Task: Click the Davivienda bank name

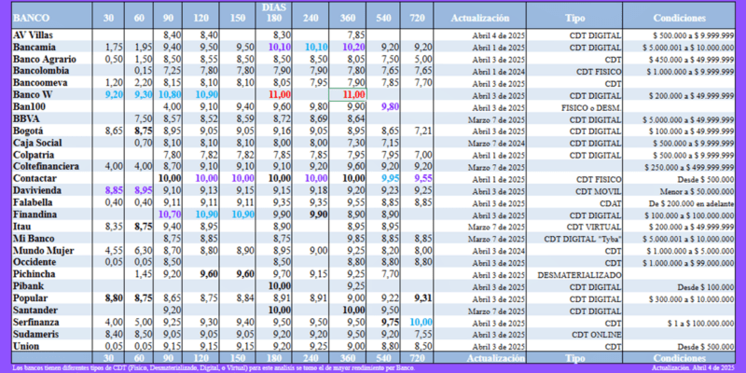Action: pos(37,190)
